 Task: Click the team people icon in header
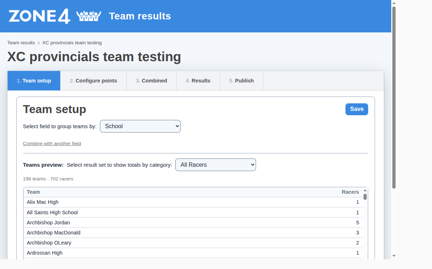pyautogui.click(x=89, y=16)
